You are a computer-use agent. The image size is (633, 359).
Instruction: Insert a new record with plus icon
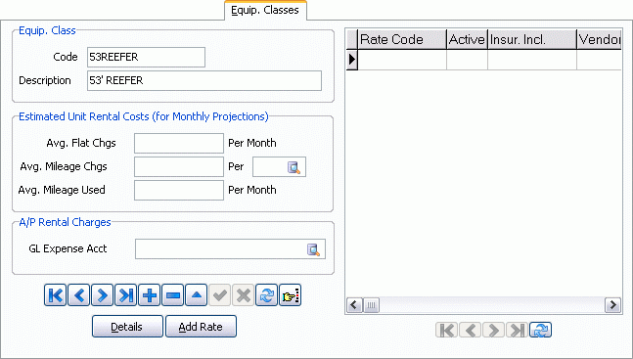click(x=150, y=295)
